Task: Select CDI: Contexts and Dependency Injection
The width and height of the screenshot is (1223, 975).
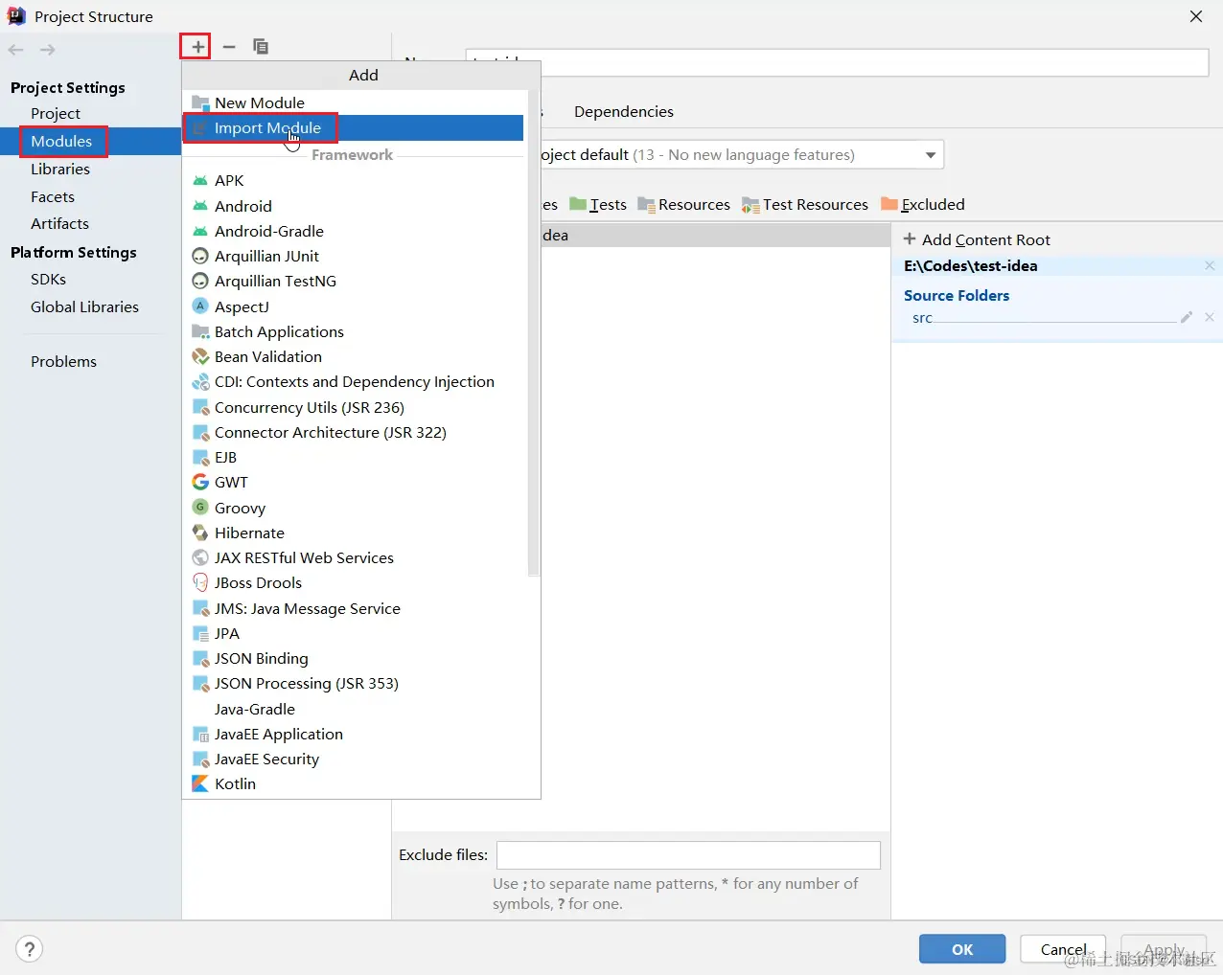Action: pos(353,381)
